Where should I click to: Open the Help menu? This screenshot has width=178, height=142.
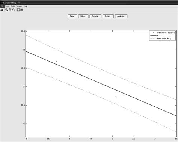point(26,6)
